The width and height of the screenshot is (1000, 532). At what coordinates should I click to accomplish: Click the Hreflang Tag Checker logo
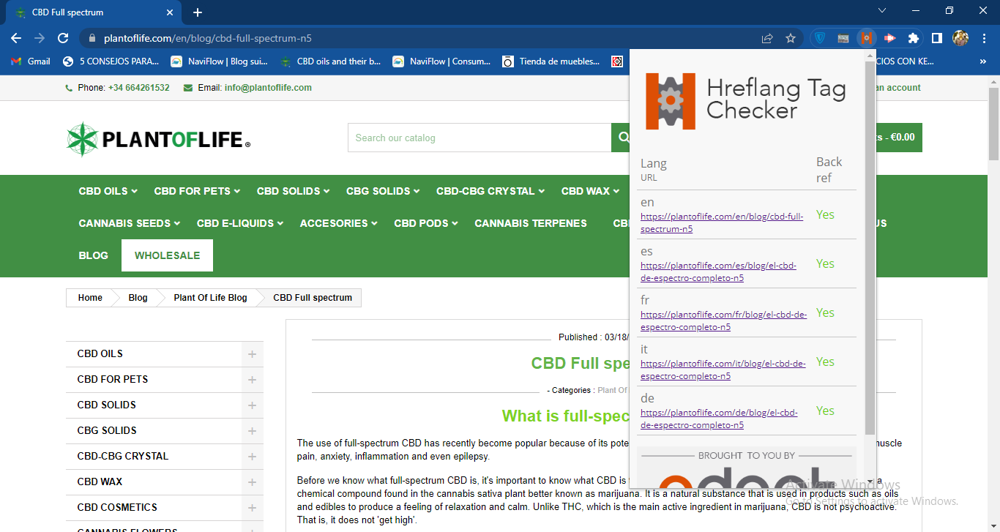coord(745,101)
